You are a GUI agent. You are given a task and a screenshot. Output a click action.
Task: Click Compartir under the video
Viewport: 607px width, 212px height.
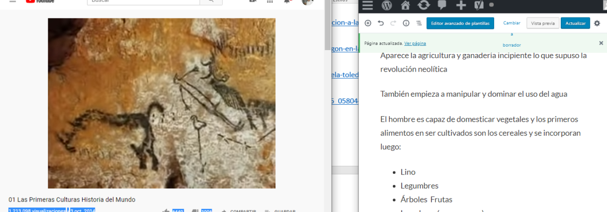coord(239,211)
